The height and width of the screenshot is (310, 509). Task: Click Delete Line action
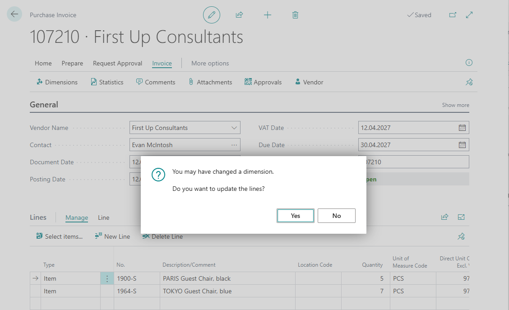coord(162,236)
